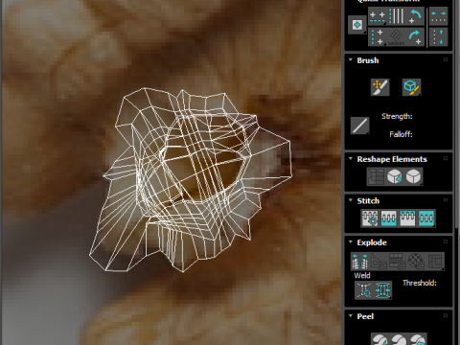The width and height of the screenshot is (460, 345).
Task: Click the Stitch rollout grip handle
Action: [x=446, y=200]
